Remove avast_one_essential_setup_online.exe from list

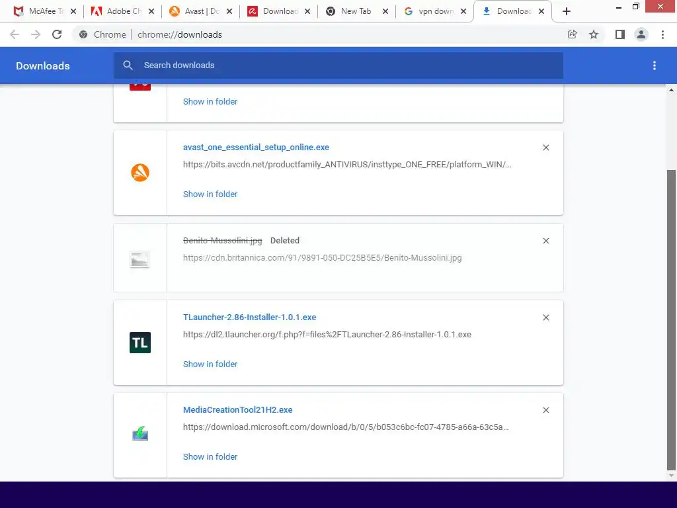click(x=545, y=148)
